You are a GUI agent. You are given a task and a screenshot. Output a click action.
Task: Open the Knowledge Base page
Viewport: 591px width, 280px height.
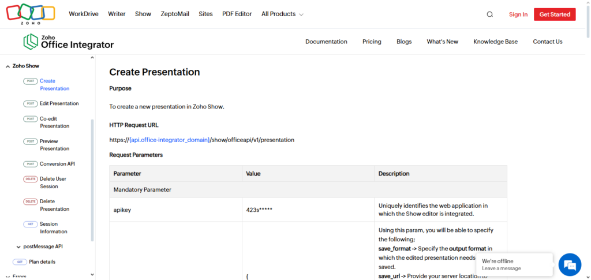point(496,42)
